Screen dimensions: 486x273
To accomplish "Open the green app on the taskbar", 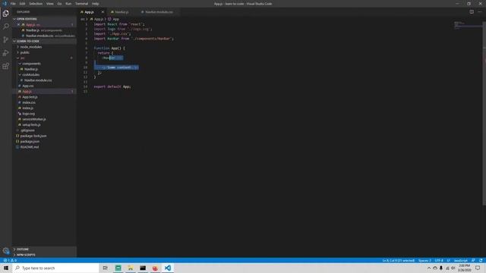I will 118,268.
